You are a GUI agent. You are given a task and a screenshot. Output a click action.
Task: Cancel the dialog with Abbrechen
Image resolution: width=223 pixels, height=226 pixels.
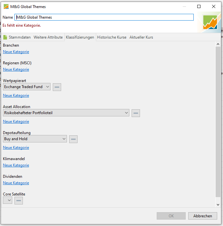click(203, 216)
